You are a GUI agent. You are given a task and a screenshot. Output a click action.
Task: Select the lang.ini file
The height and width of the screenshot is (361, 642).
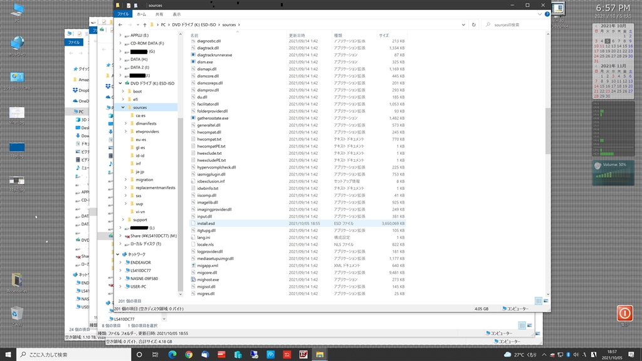(204, 238)
